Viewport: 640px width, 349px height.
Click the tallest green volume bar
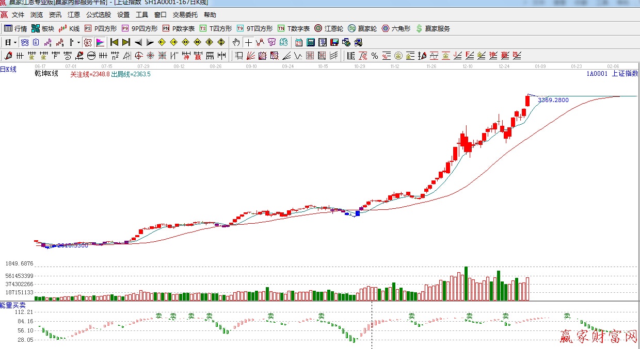[466, 284]
